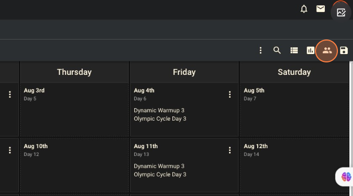Open Dynamic Warmup 3 on Aug 4th
The width and height of the screenshot is (353, 196).
coord(159,110)
